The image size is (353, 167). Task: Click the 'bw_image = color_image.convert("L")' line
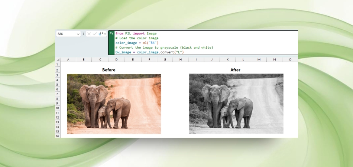coord(149,52)
